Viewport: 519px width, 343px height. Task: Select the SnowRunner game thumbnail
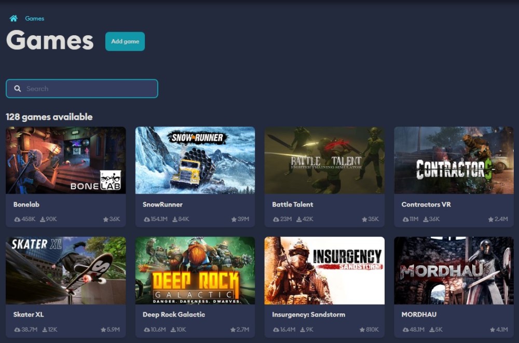pyautogui.click(x=195, y=160)
